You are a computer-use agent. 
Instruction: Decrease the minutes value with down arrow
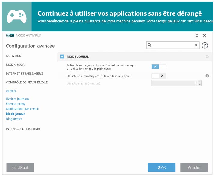click(x=200, y=85)
